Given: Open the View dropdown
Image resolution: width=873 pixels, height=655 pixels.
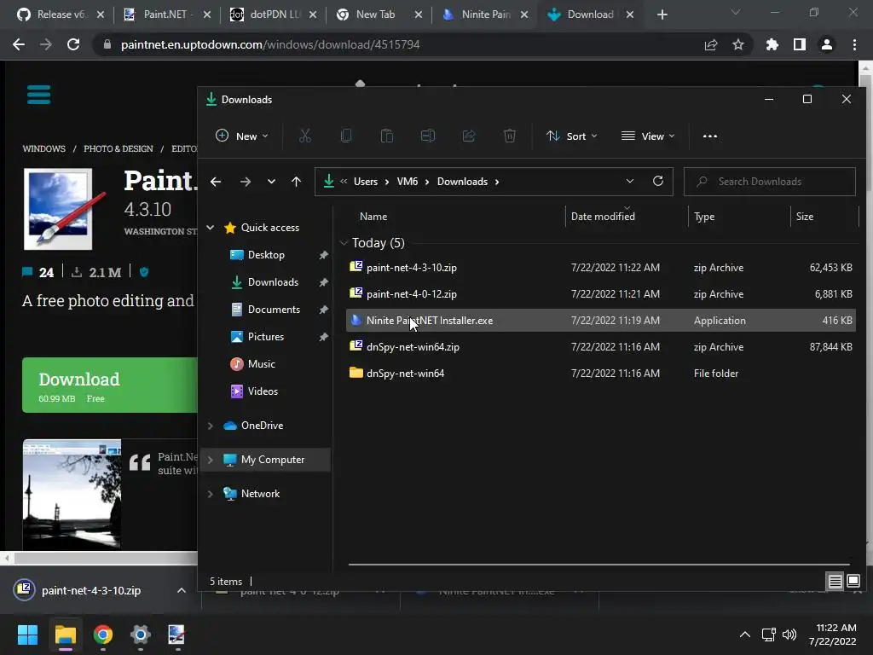Looking at the screenshot, I should click(x=648, y=136).
